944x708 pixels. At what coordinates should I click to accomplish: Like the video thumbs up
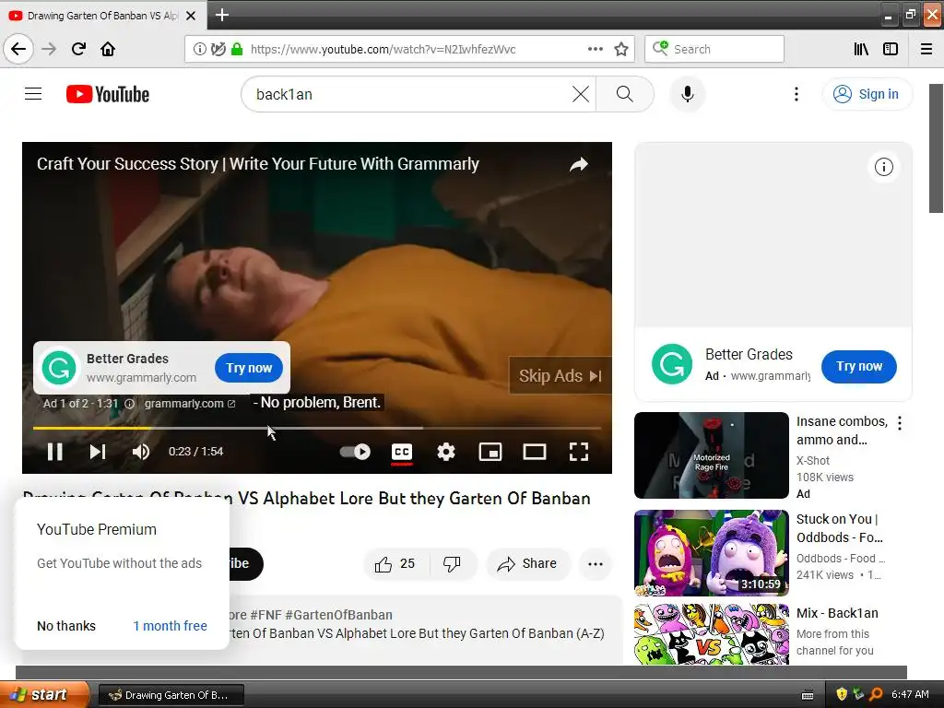pos(395,564)
